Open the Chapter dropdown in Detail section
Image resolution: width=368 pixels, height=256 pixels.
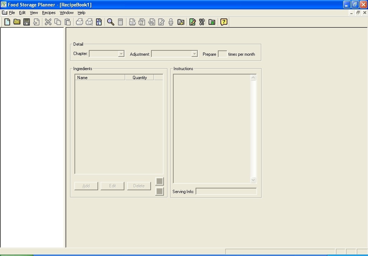pos(121,53)
